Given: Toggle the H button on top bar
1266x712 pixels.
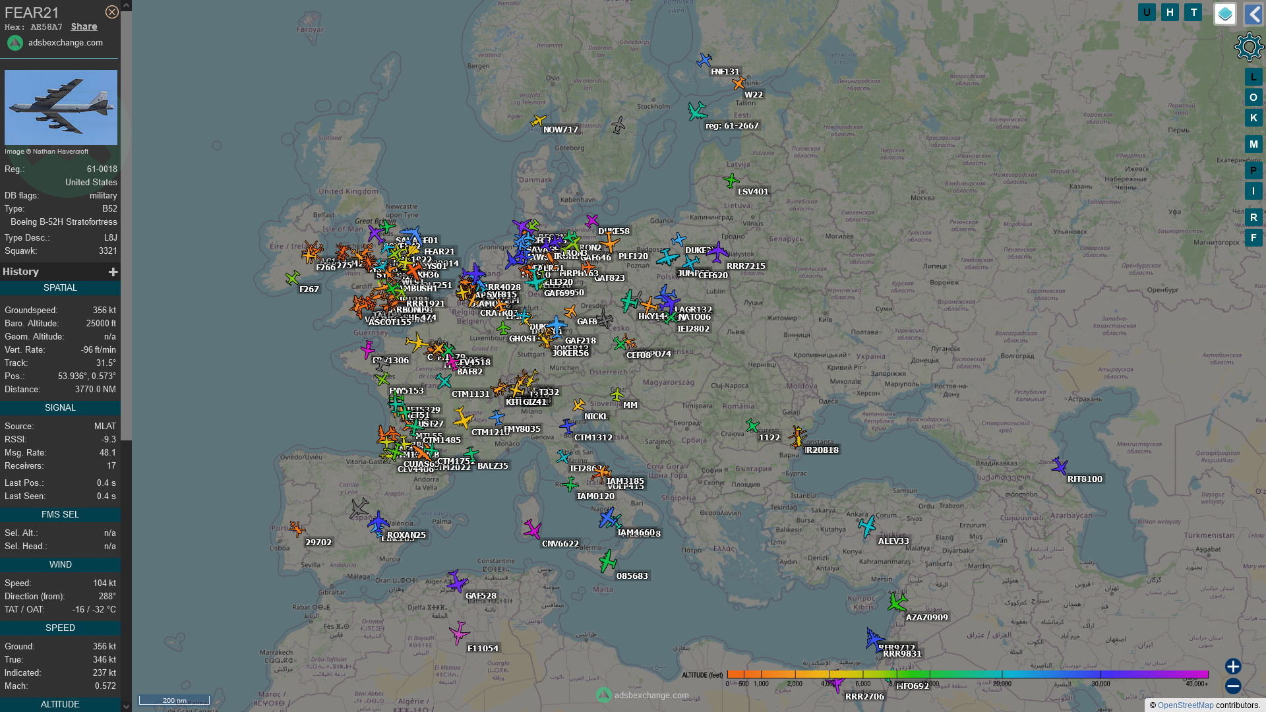Looking at the screenshot, I should point(1170,12).
